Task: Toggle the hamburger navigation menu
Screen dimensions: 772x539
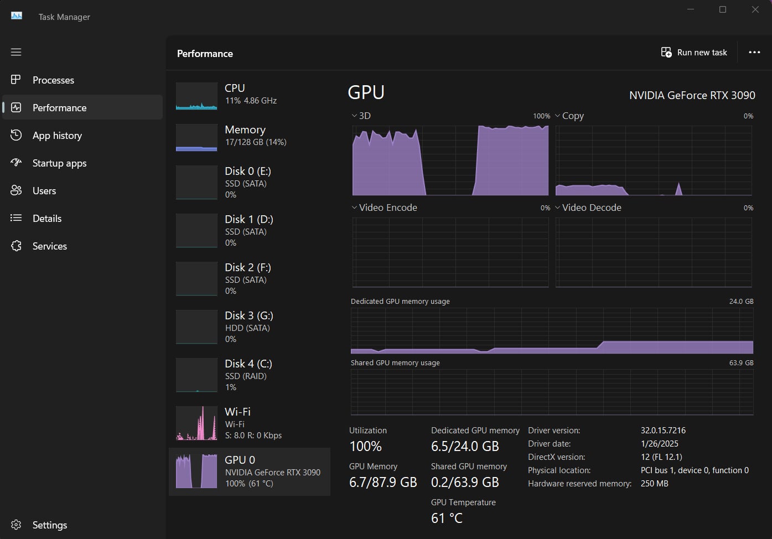Action: [16, 52]
